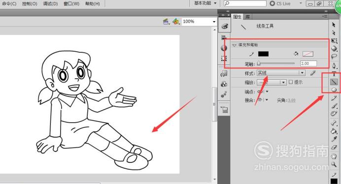The height and width of the screenshot is (184, 341).
Task: Open the 调试(D) menu
Action: click(x=50, y=4)
